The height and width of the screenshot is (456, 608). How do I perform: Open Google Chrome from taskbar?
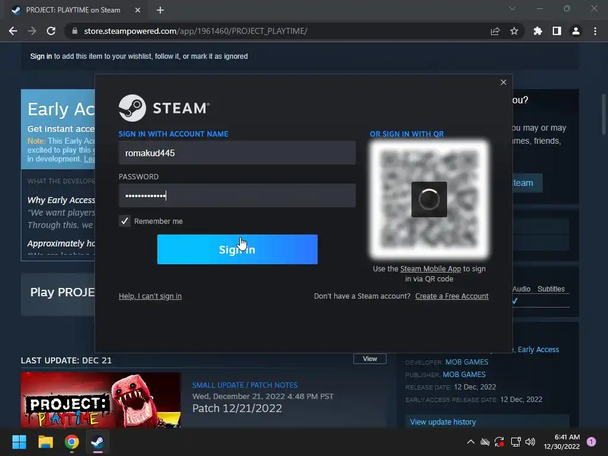pyautogui.click(x=72, y=442)
